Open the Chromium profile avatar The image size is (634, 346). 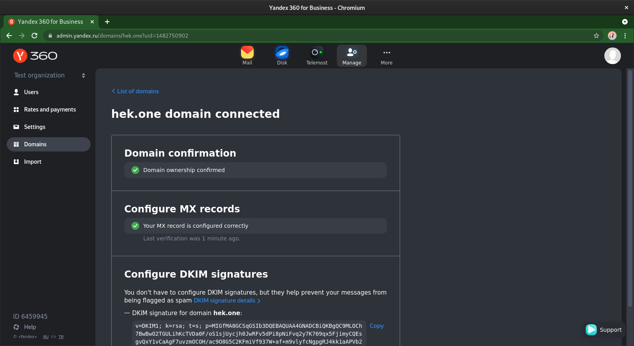(x=612, y=36)
